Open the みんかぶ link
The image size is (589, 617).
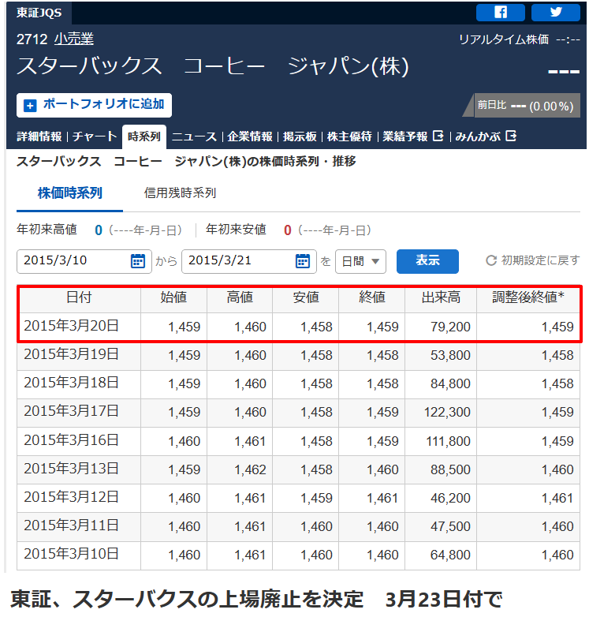point(478,136)
